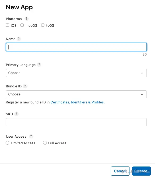Open the SKU help question mark
This screenshot has height=178, width=155.
point(16,114)
